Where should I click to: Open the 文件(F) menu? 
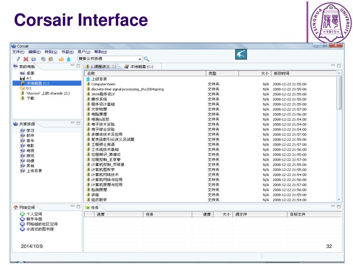[x=18, y=52]
